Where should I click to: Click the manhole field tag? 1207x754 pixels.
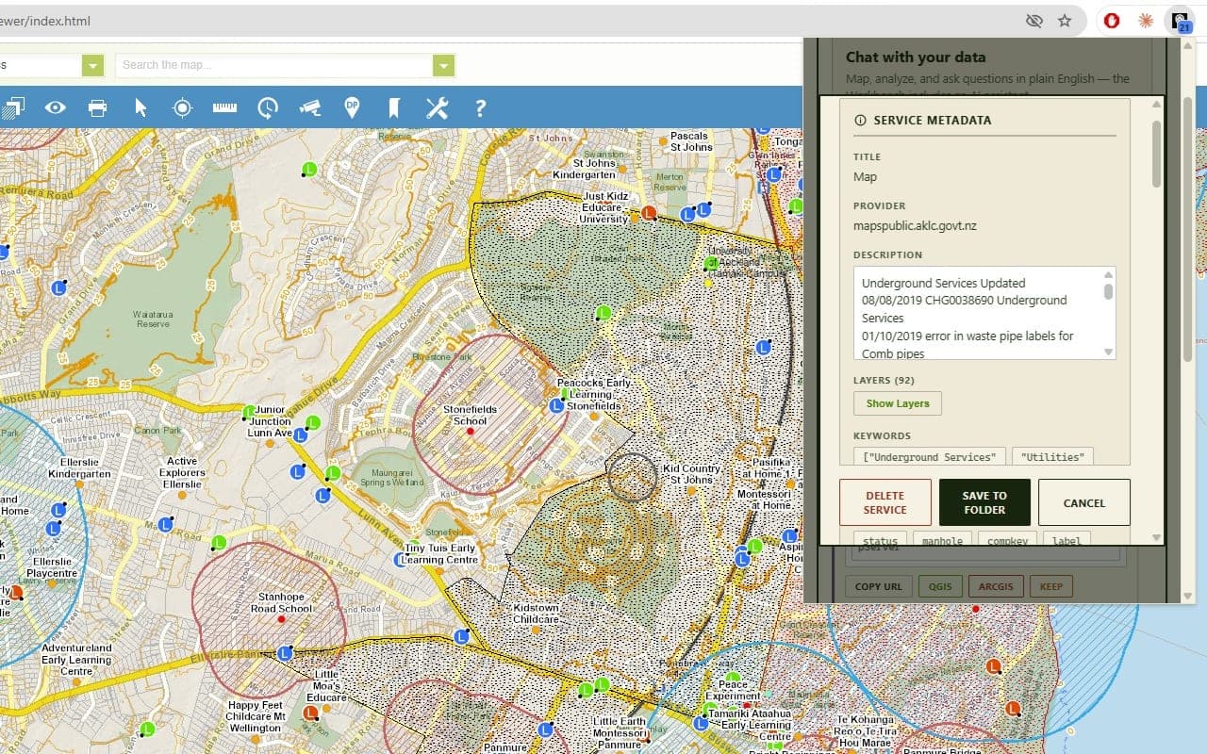tap(942, 541)
